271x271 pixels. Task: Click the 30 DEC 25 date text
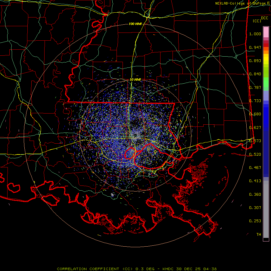click(188, 269)
